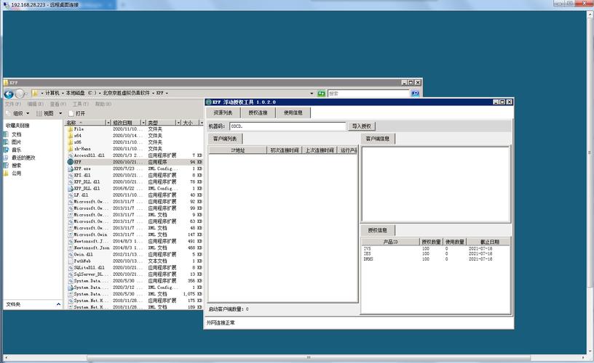
Task: Sort by the 截止日期 column header
Action: (489, 242)
